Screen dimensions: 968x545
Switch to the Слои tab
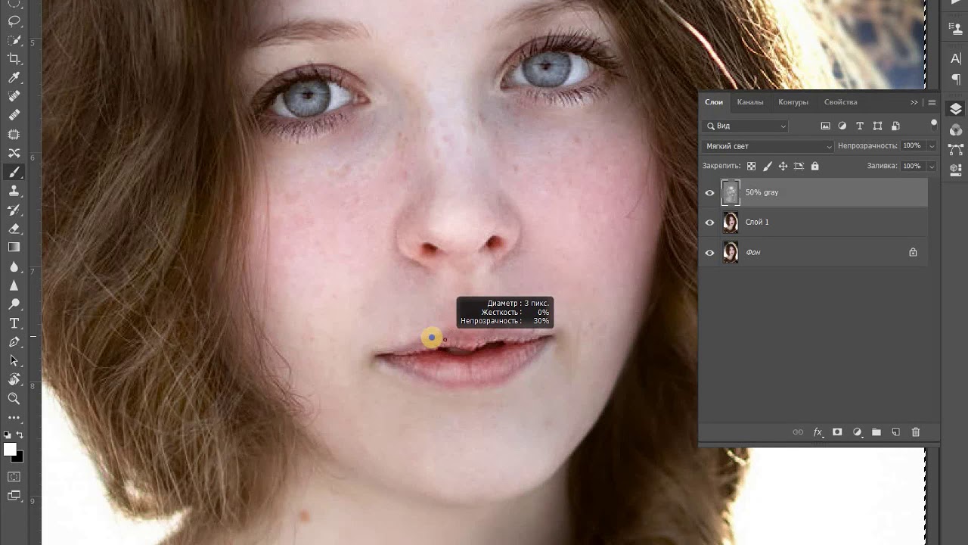[714, 102]
